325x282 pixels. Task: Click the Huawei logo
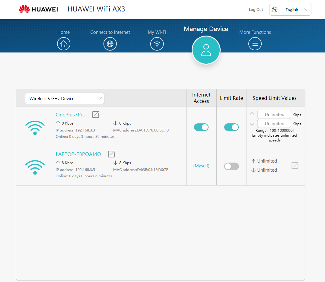38,9
